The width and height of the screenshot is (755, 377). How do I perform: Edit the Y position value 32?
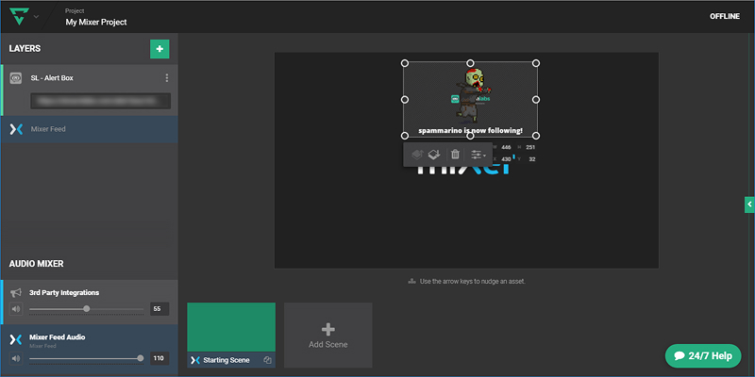[531, 158]
